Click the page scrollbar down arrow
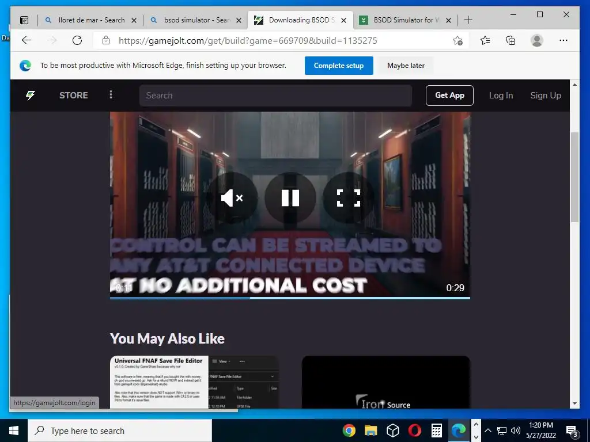590x442 pixels. [x=574, y=403]
